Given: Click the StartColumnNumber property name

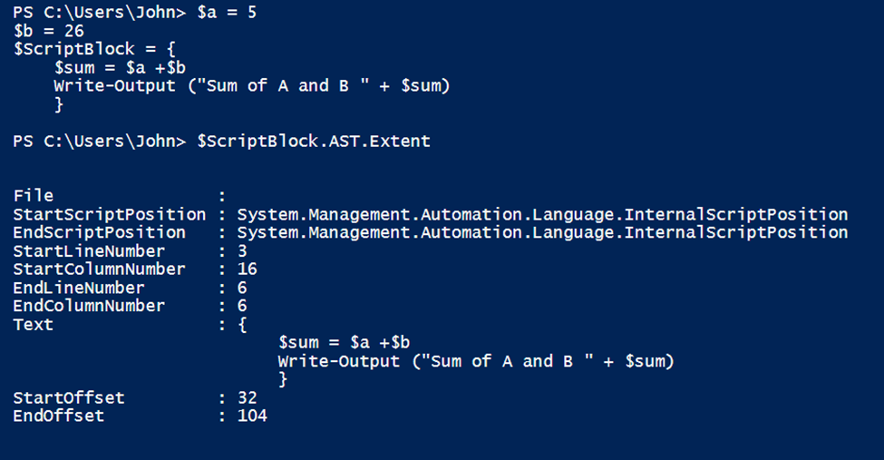Looking at the screenshot, I should (99, 269).
